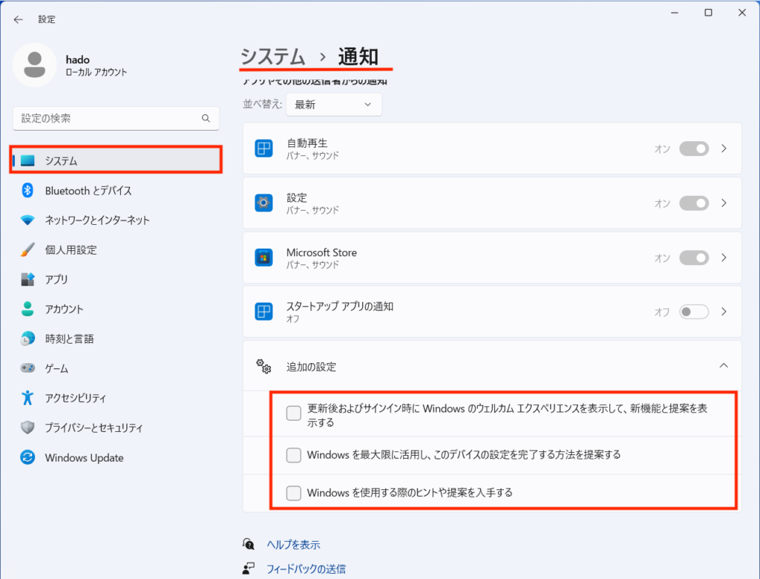Click the Bluetooth とデバイス icon in sidebar

[28, 191]
